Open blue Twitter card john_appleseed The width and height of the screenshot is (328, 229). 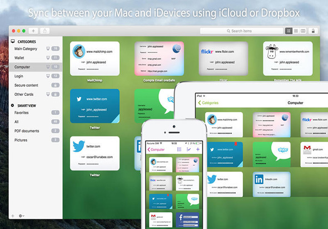click(95, 106)
